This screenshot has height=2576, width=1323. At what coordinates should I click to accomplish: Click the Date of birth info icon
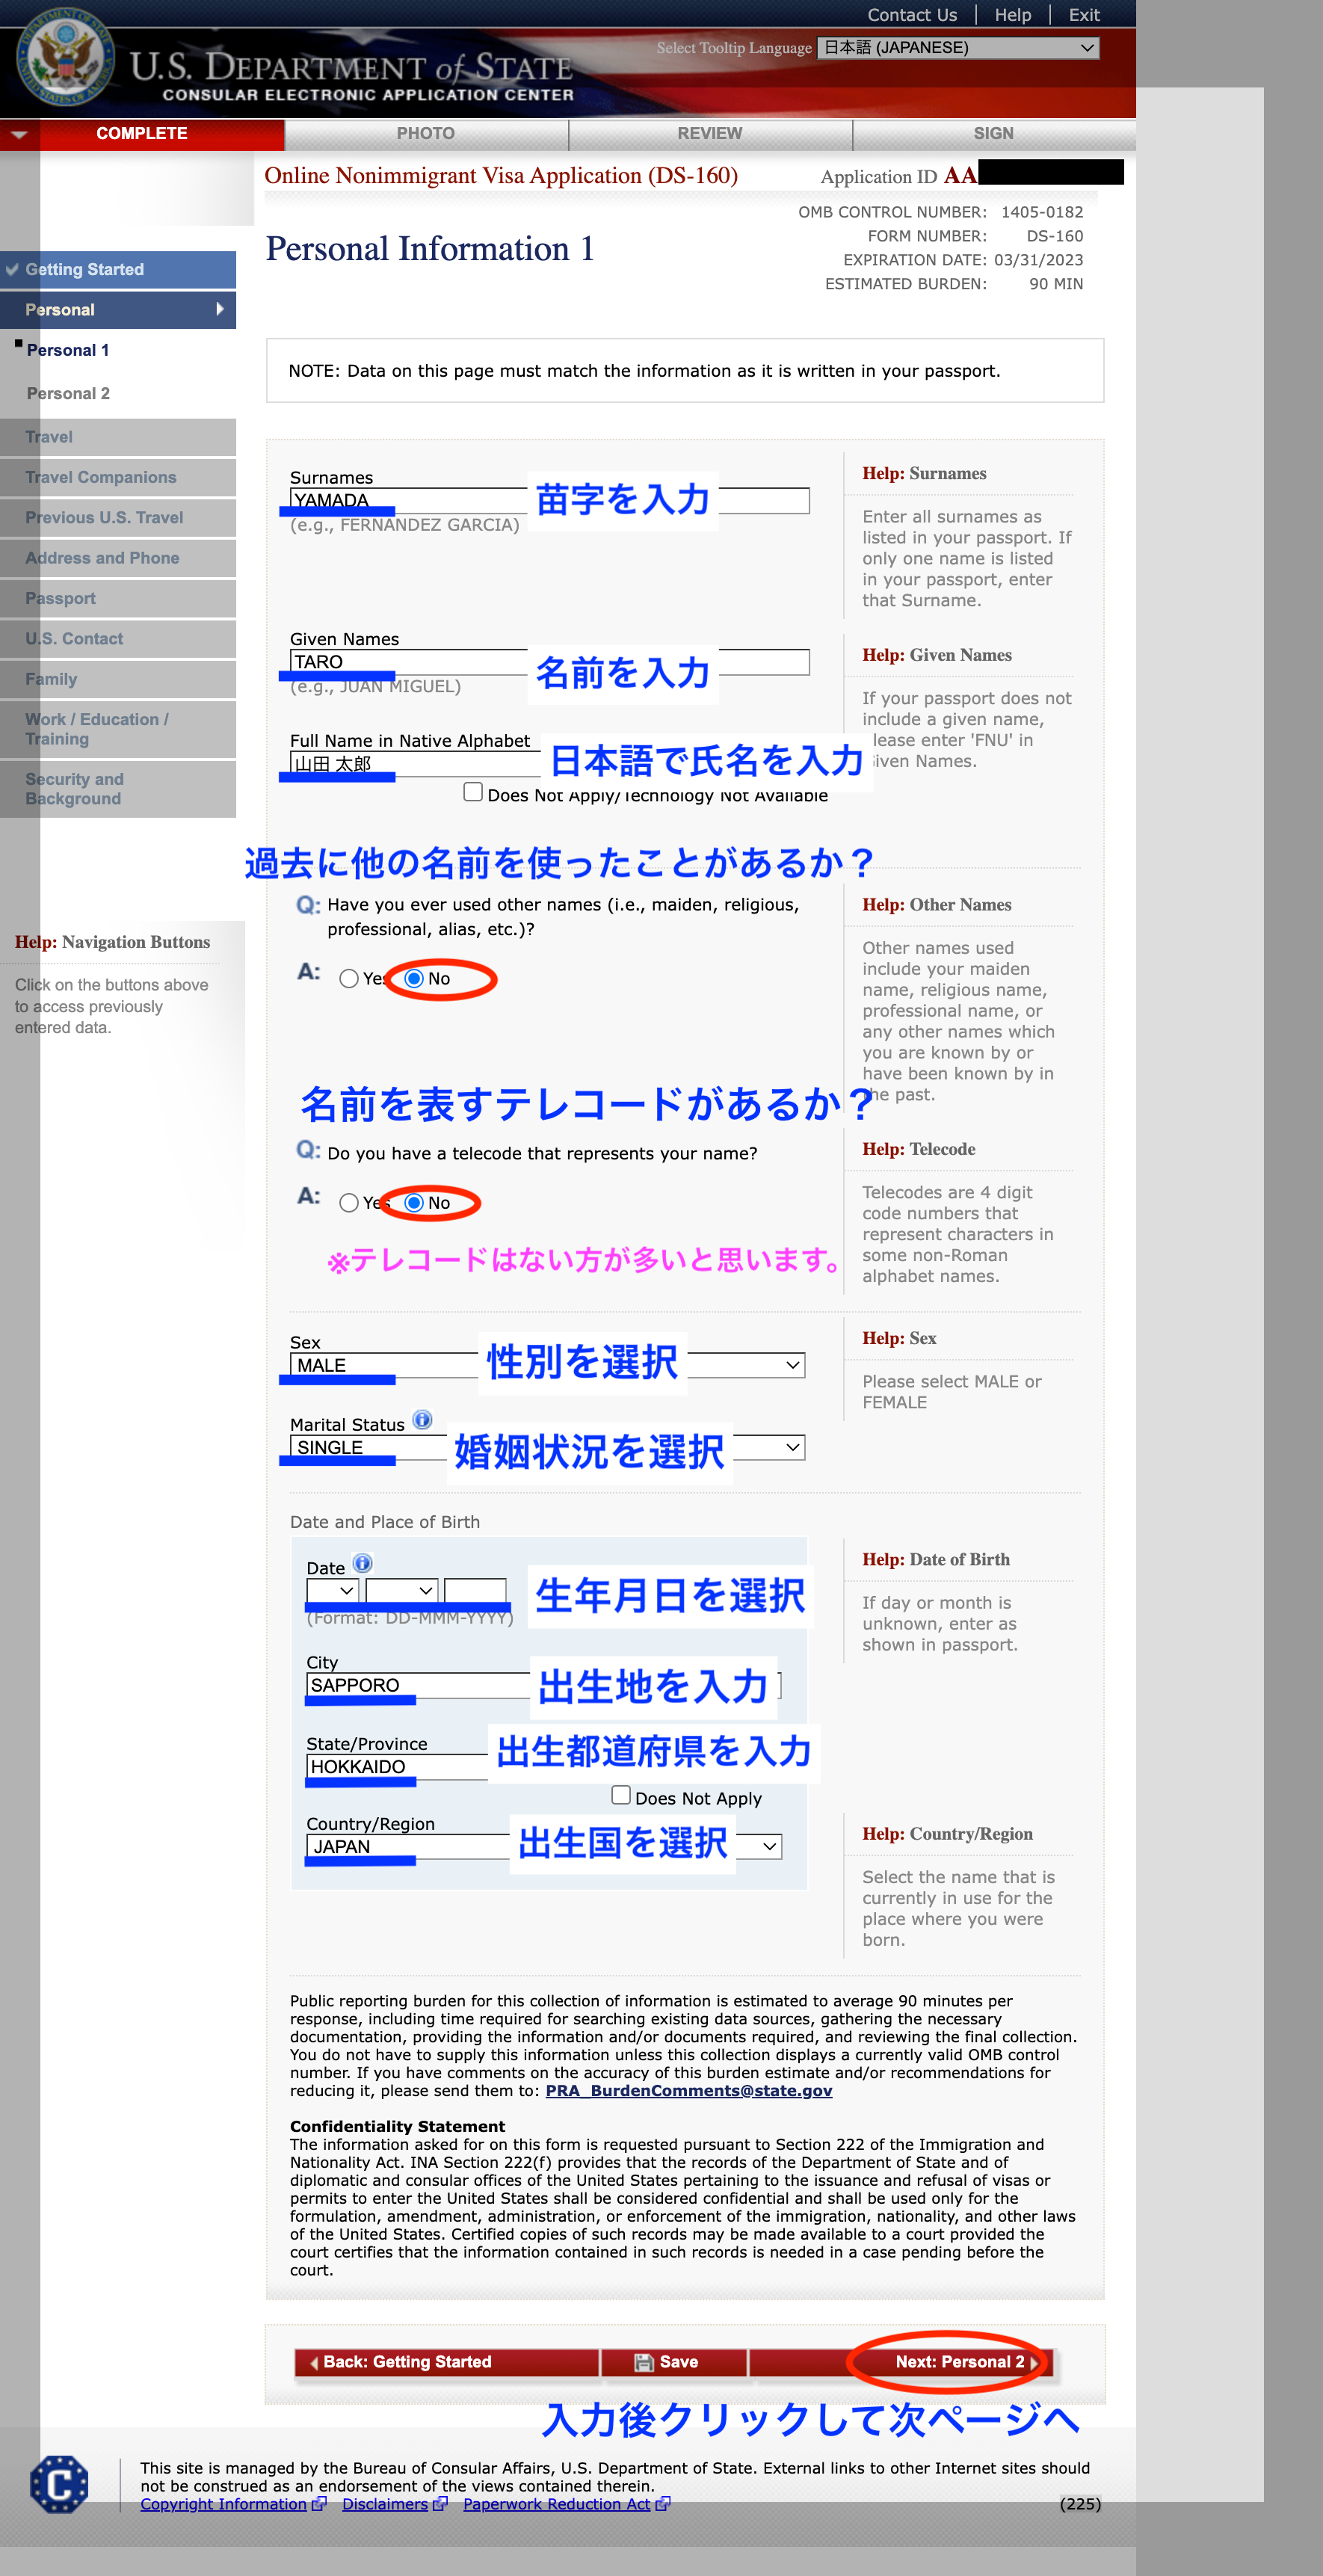pyautogui.click(x=363, y=1563)
